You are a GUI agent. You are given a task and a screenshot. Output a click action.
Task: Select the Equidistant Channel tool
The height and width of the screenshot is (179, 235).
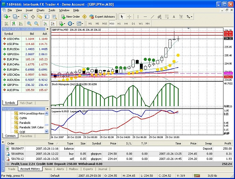[x=159, y=17]
